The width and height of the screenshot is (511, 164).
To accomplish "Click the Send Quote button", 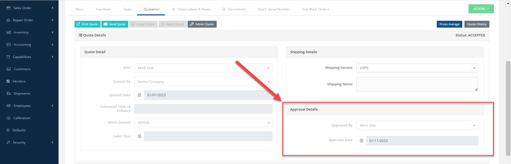I will click(x=115, y=24).
